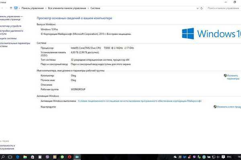Expand the chevron after Все элементы панели управления
The width and height of the screenshot is (241, 160).
point(88,8)
